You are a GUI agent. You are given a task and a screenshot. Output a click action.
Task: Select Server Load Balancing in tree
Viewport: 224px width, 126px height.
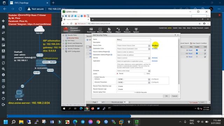tap(75, 43)
